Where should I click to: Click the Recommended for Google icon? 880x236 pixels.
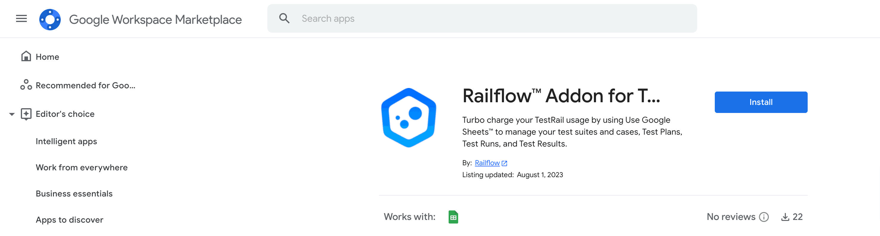click(x=26, y=85)
